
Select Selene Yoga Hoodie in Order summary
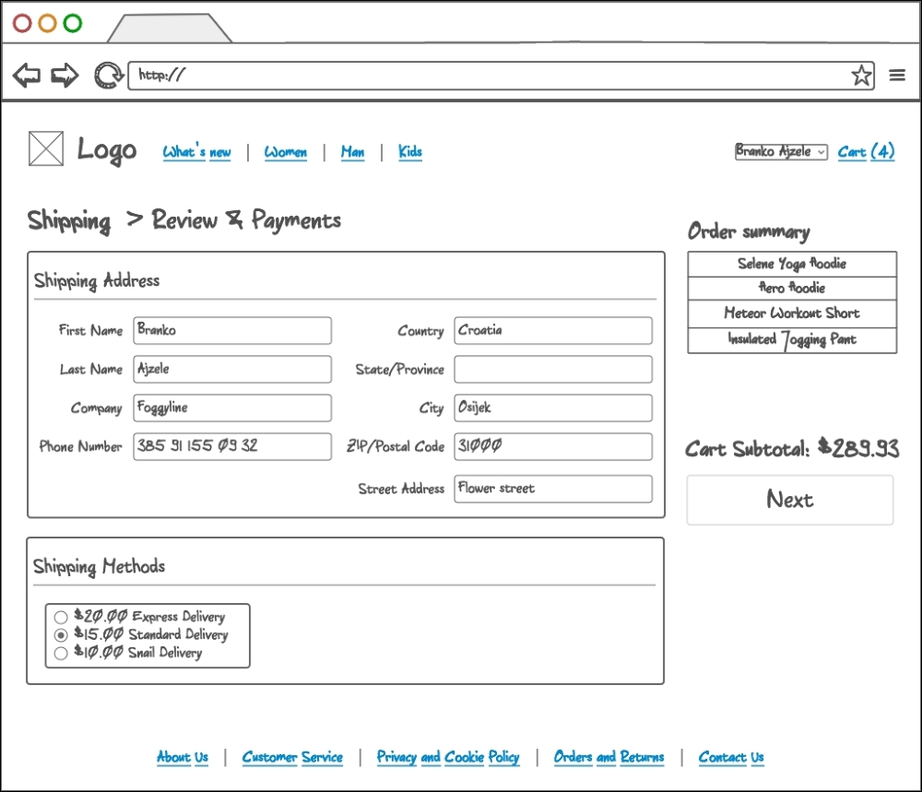tap(790, 264)
